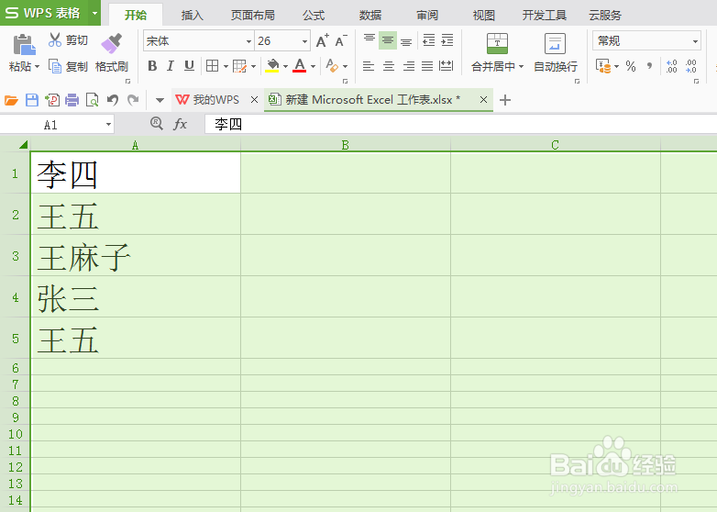Switch to 插入 ribbon tab
717x512 pixels.
(x=192, y=15)
